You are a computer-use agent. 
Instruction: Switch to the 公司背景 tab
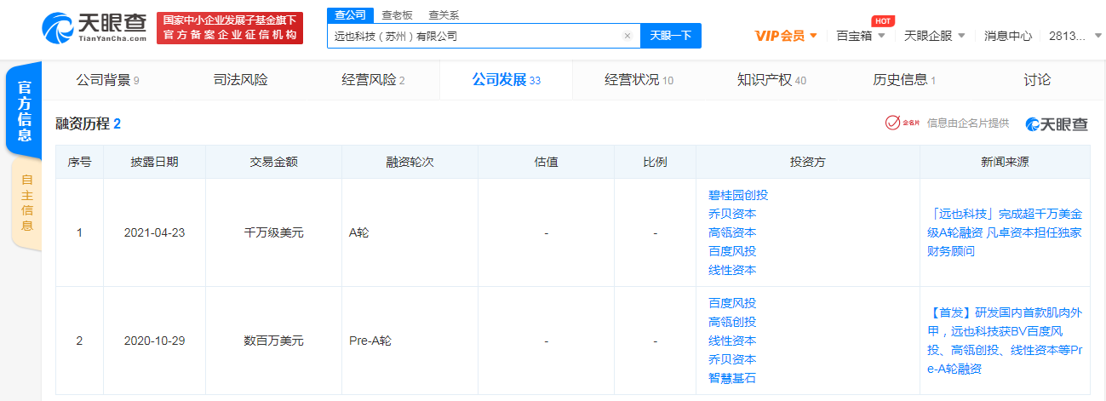[x=107, y=80]
